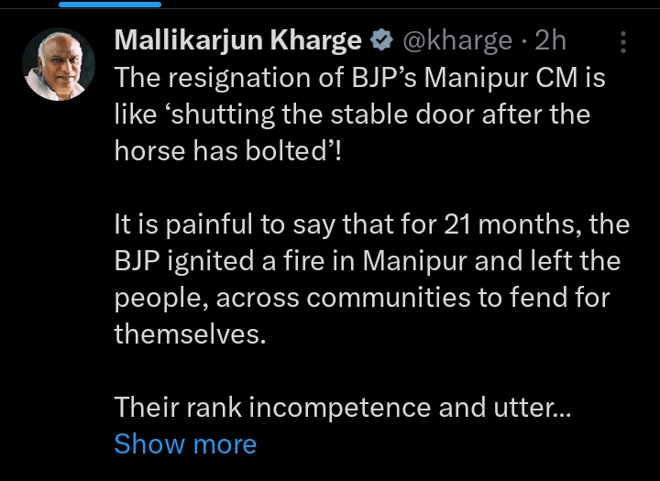
Task: Click the line "BJP ignited a fire in Manipur"
Action: point(367,261)
